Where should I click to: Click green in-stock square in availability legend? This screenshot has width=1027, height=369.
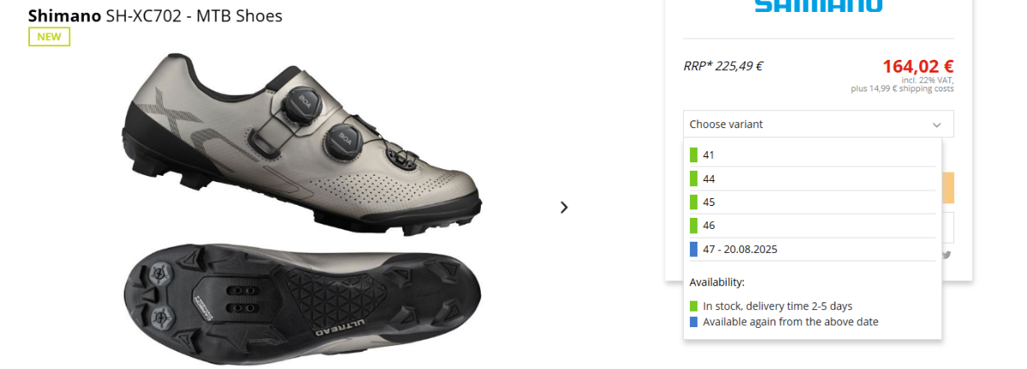click(x=694, y=306)
